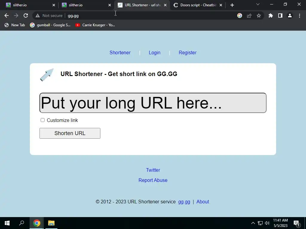This screenshot has height=229, width=306.
Task: Close the first slither.io tab
Action: (x=54, y=5)
